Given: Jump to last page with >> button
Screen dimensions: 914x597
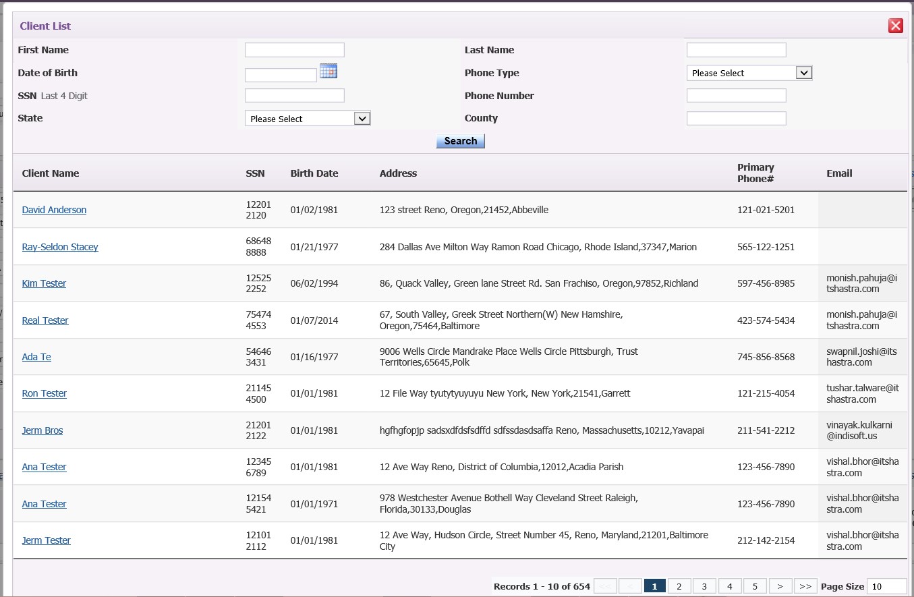Looking at the screenshot, I should (805, 586).
